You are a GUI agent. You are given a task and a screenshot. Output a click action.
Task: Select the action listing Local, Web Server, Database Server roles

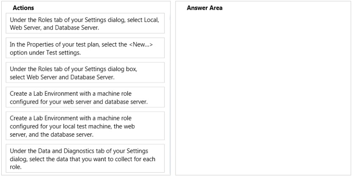[85, 23]
